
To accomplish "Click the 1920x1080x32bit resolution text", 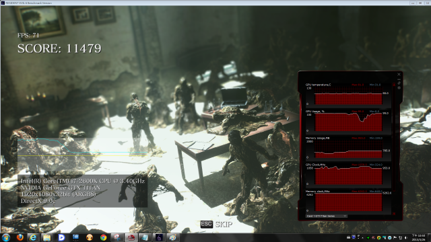I will point(59,194).
